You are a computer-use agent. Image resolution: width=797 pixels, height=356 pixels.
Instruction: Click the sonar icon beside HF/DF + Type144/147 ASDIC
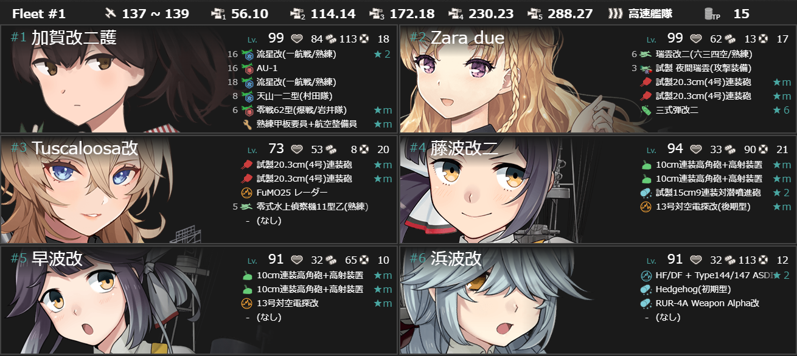[x=646, y=275]
